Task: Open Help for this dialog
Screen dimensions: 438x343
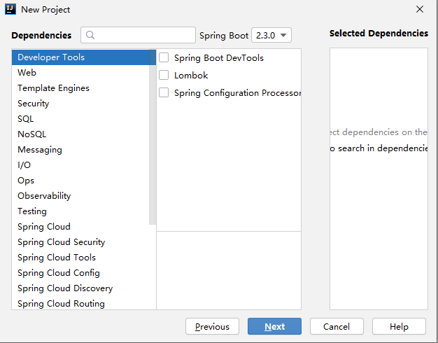Action: pos(399,326)
